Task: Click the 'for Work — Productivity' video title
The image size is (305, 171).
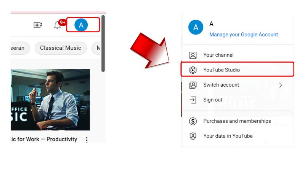Action: [44, 139]
